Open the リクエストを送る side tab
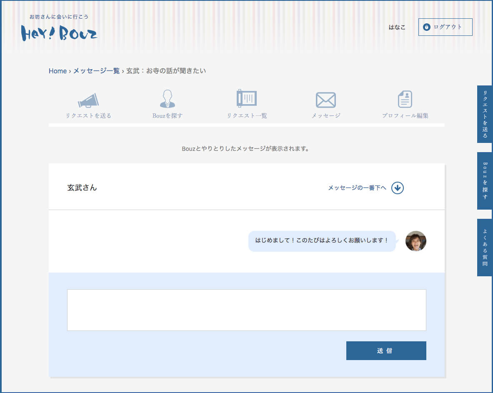Screen dimensions: 493x393 coord(485,114)
